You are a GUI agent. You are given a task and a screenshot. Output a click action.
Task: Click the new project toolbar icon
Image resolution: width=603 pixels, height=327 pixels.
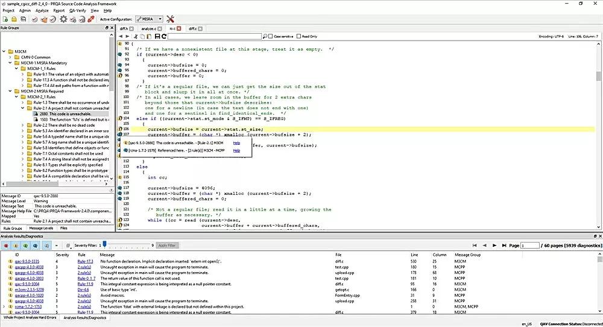(5, 19)
